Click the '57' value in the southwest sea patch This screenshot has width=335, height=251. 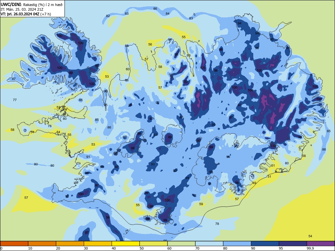coord(26,198)
